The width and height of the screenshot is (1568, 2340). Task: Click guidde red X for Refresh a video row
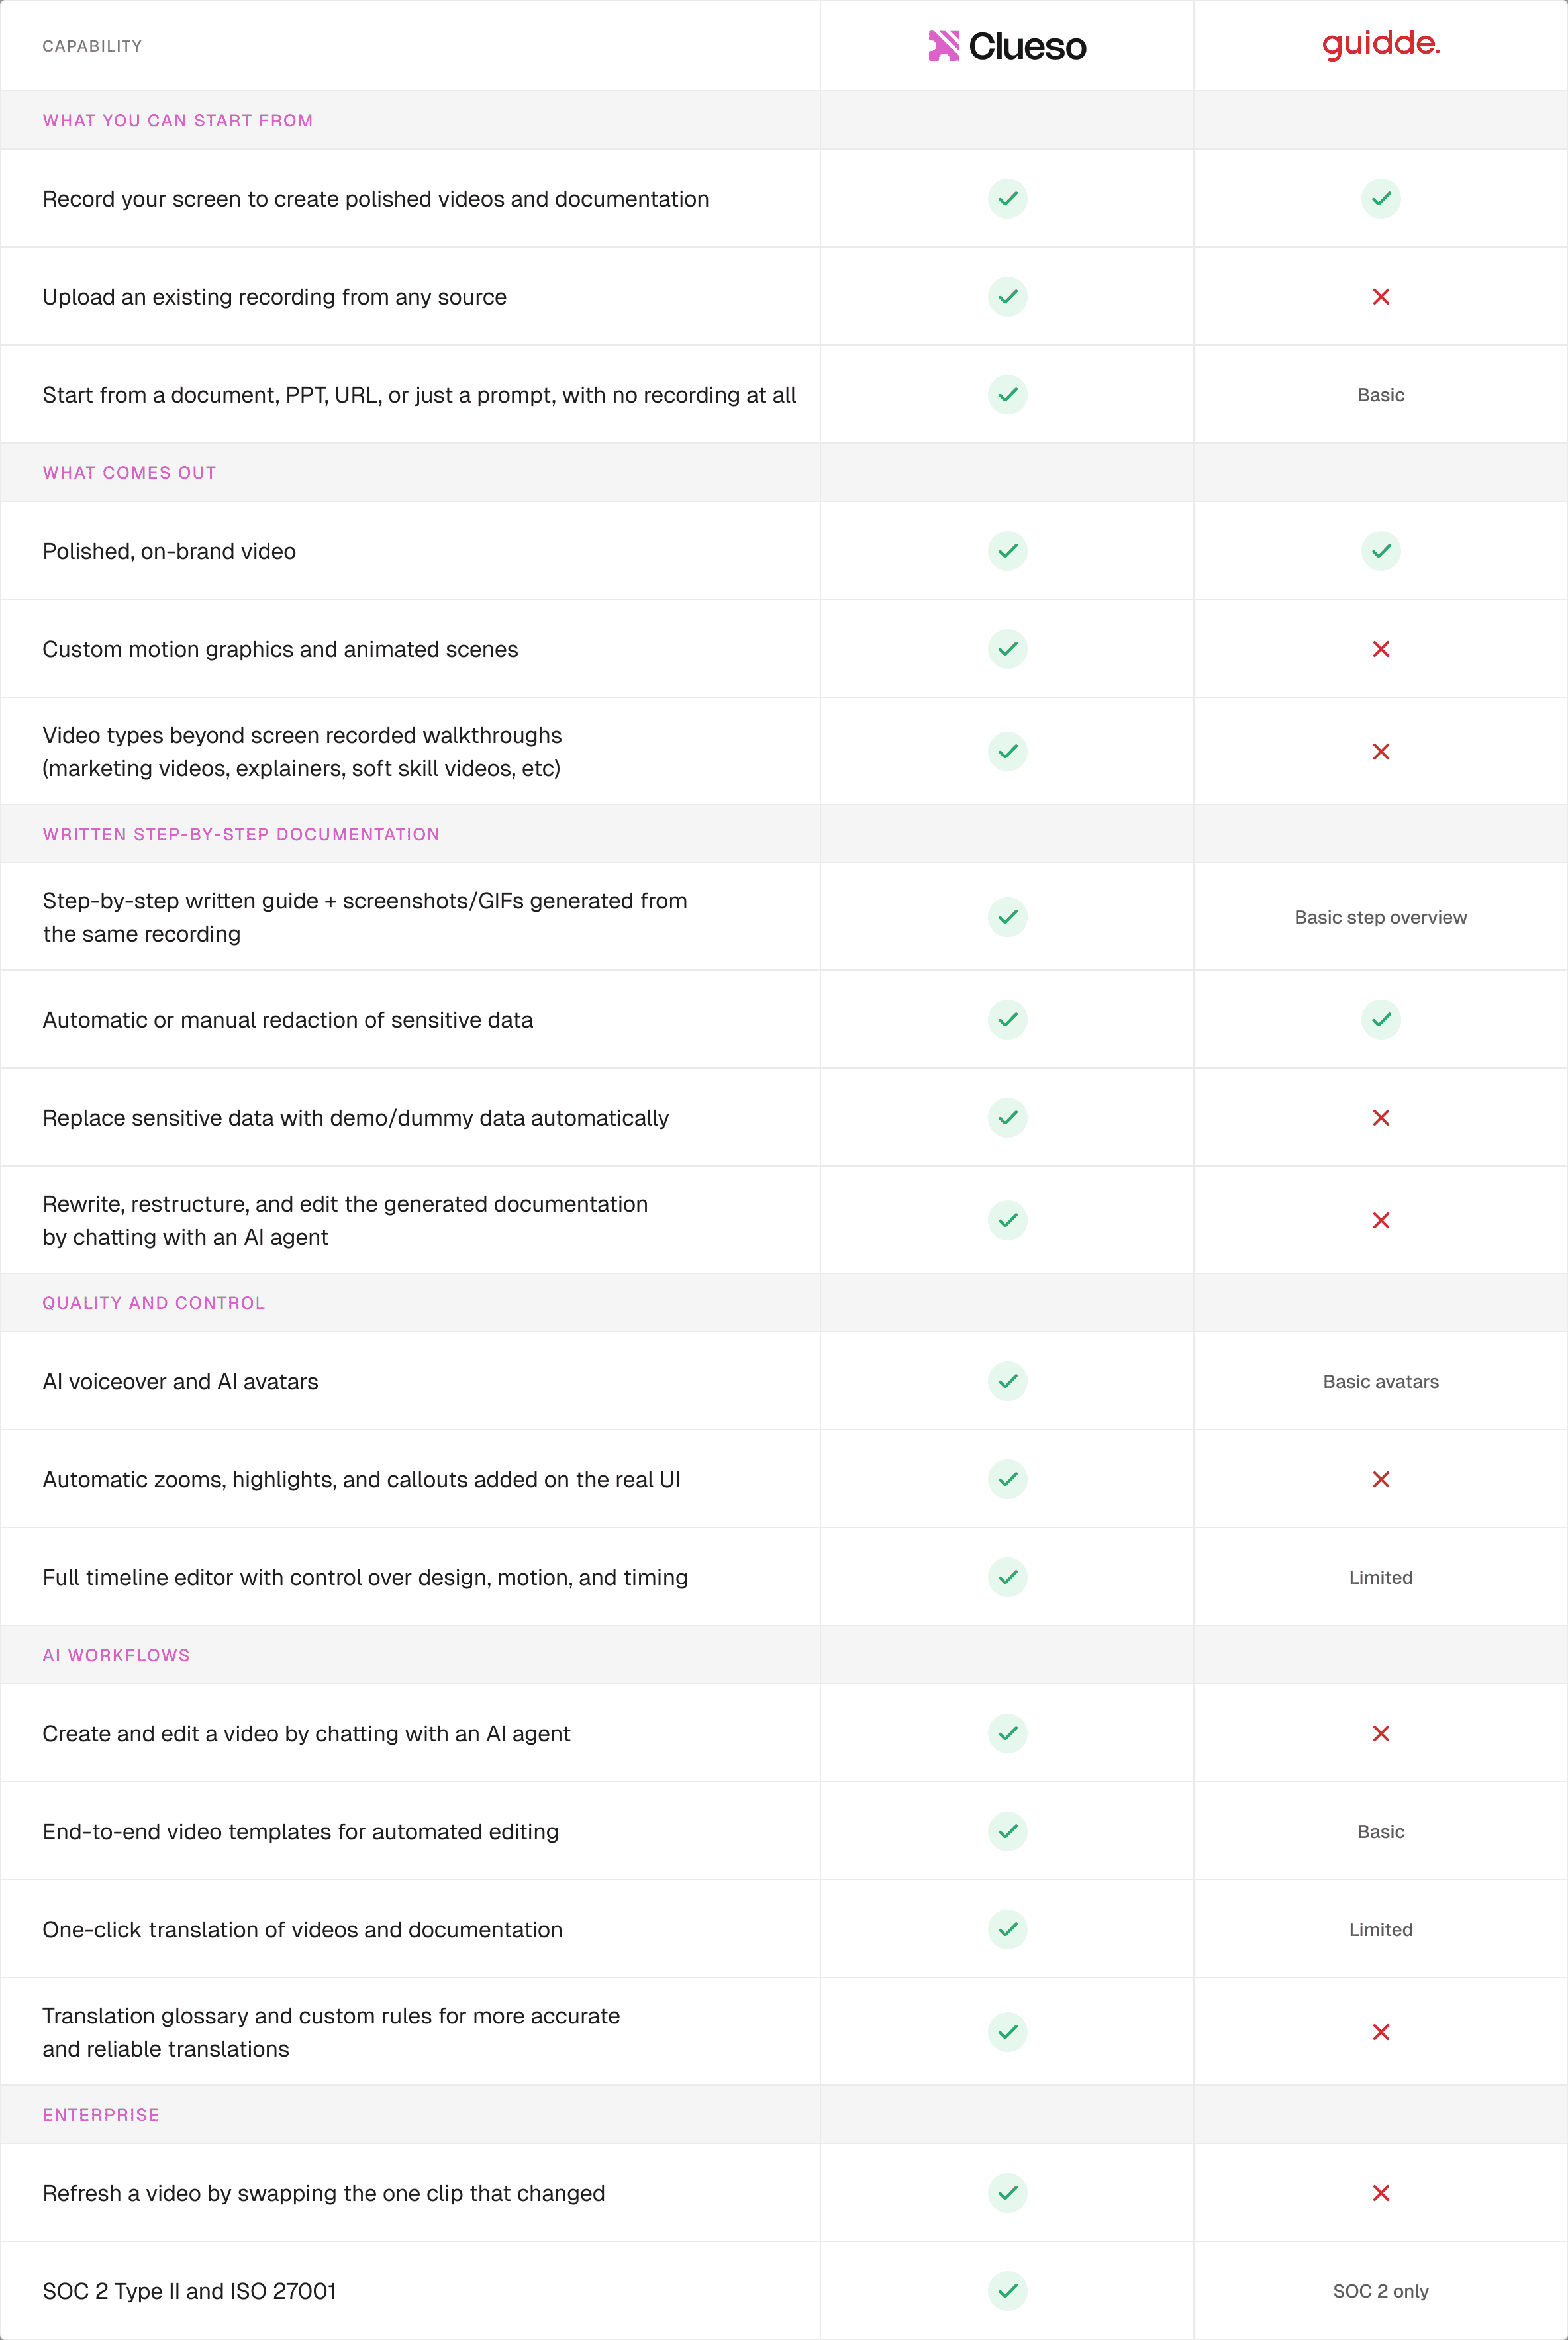(1380, 2193)
